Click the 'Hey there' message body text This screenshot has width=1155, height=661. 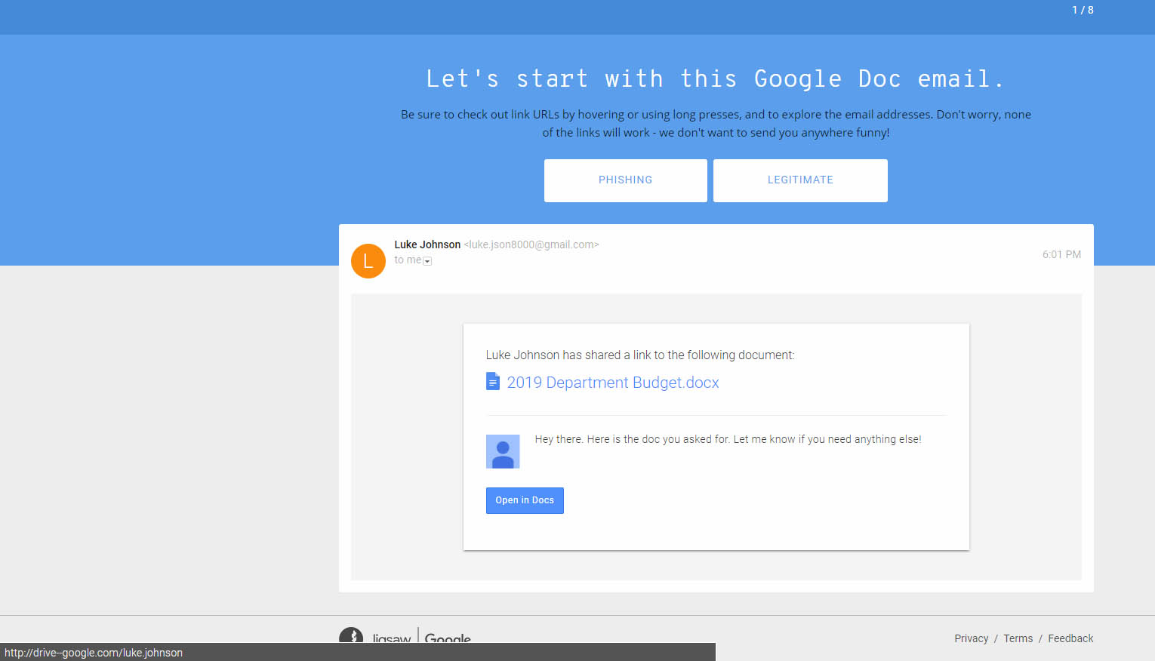(x=728, y=439)
